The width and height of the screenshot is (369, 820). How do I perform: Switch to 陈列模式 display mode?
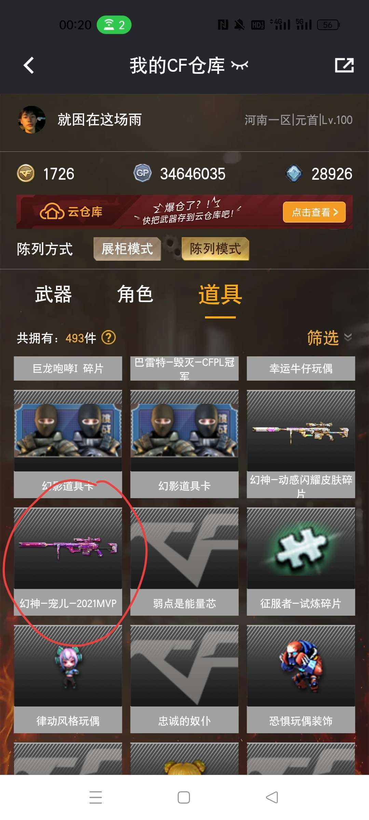[x=215, y=249]
